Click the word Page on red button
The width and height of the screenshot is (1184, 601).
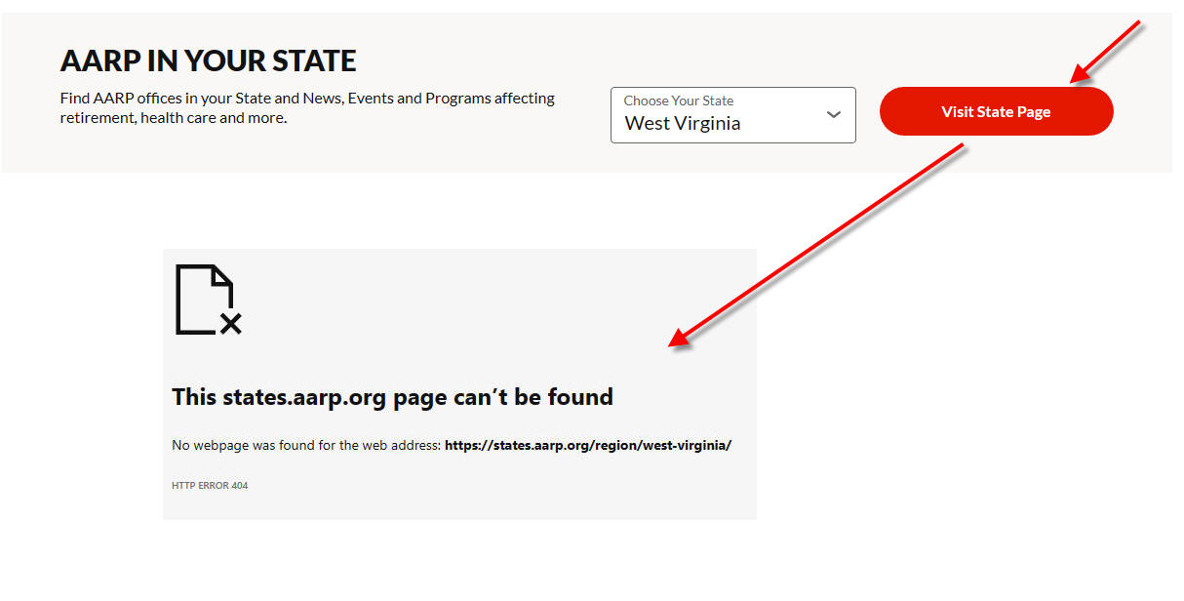click(x=1034, y=112)
